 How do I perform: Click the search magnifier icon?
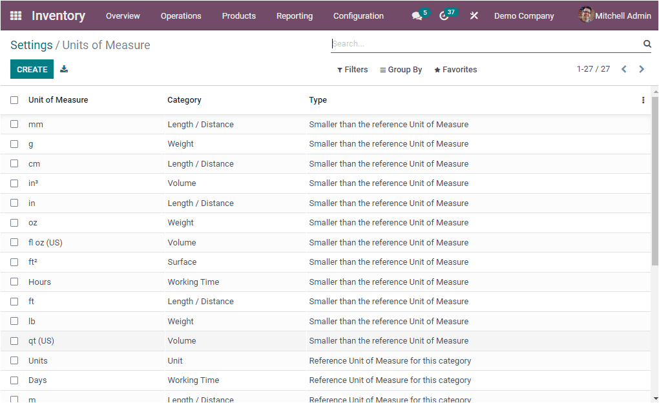tap(647, 44)
